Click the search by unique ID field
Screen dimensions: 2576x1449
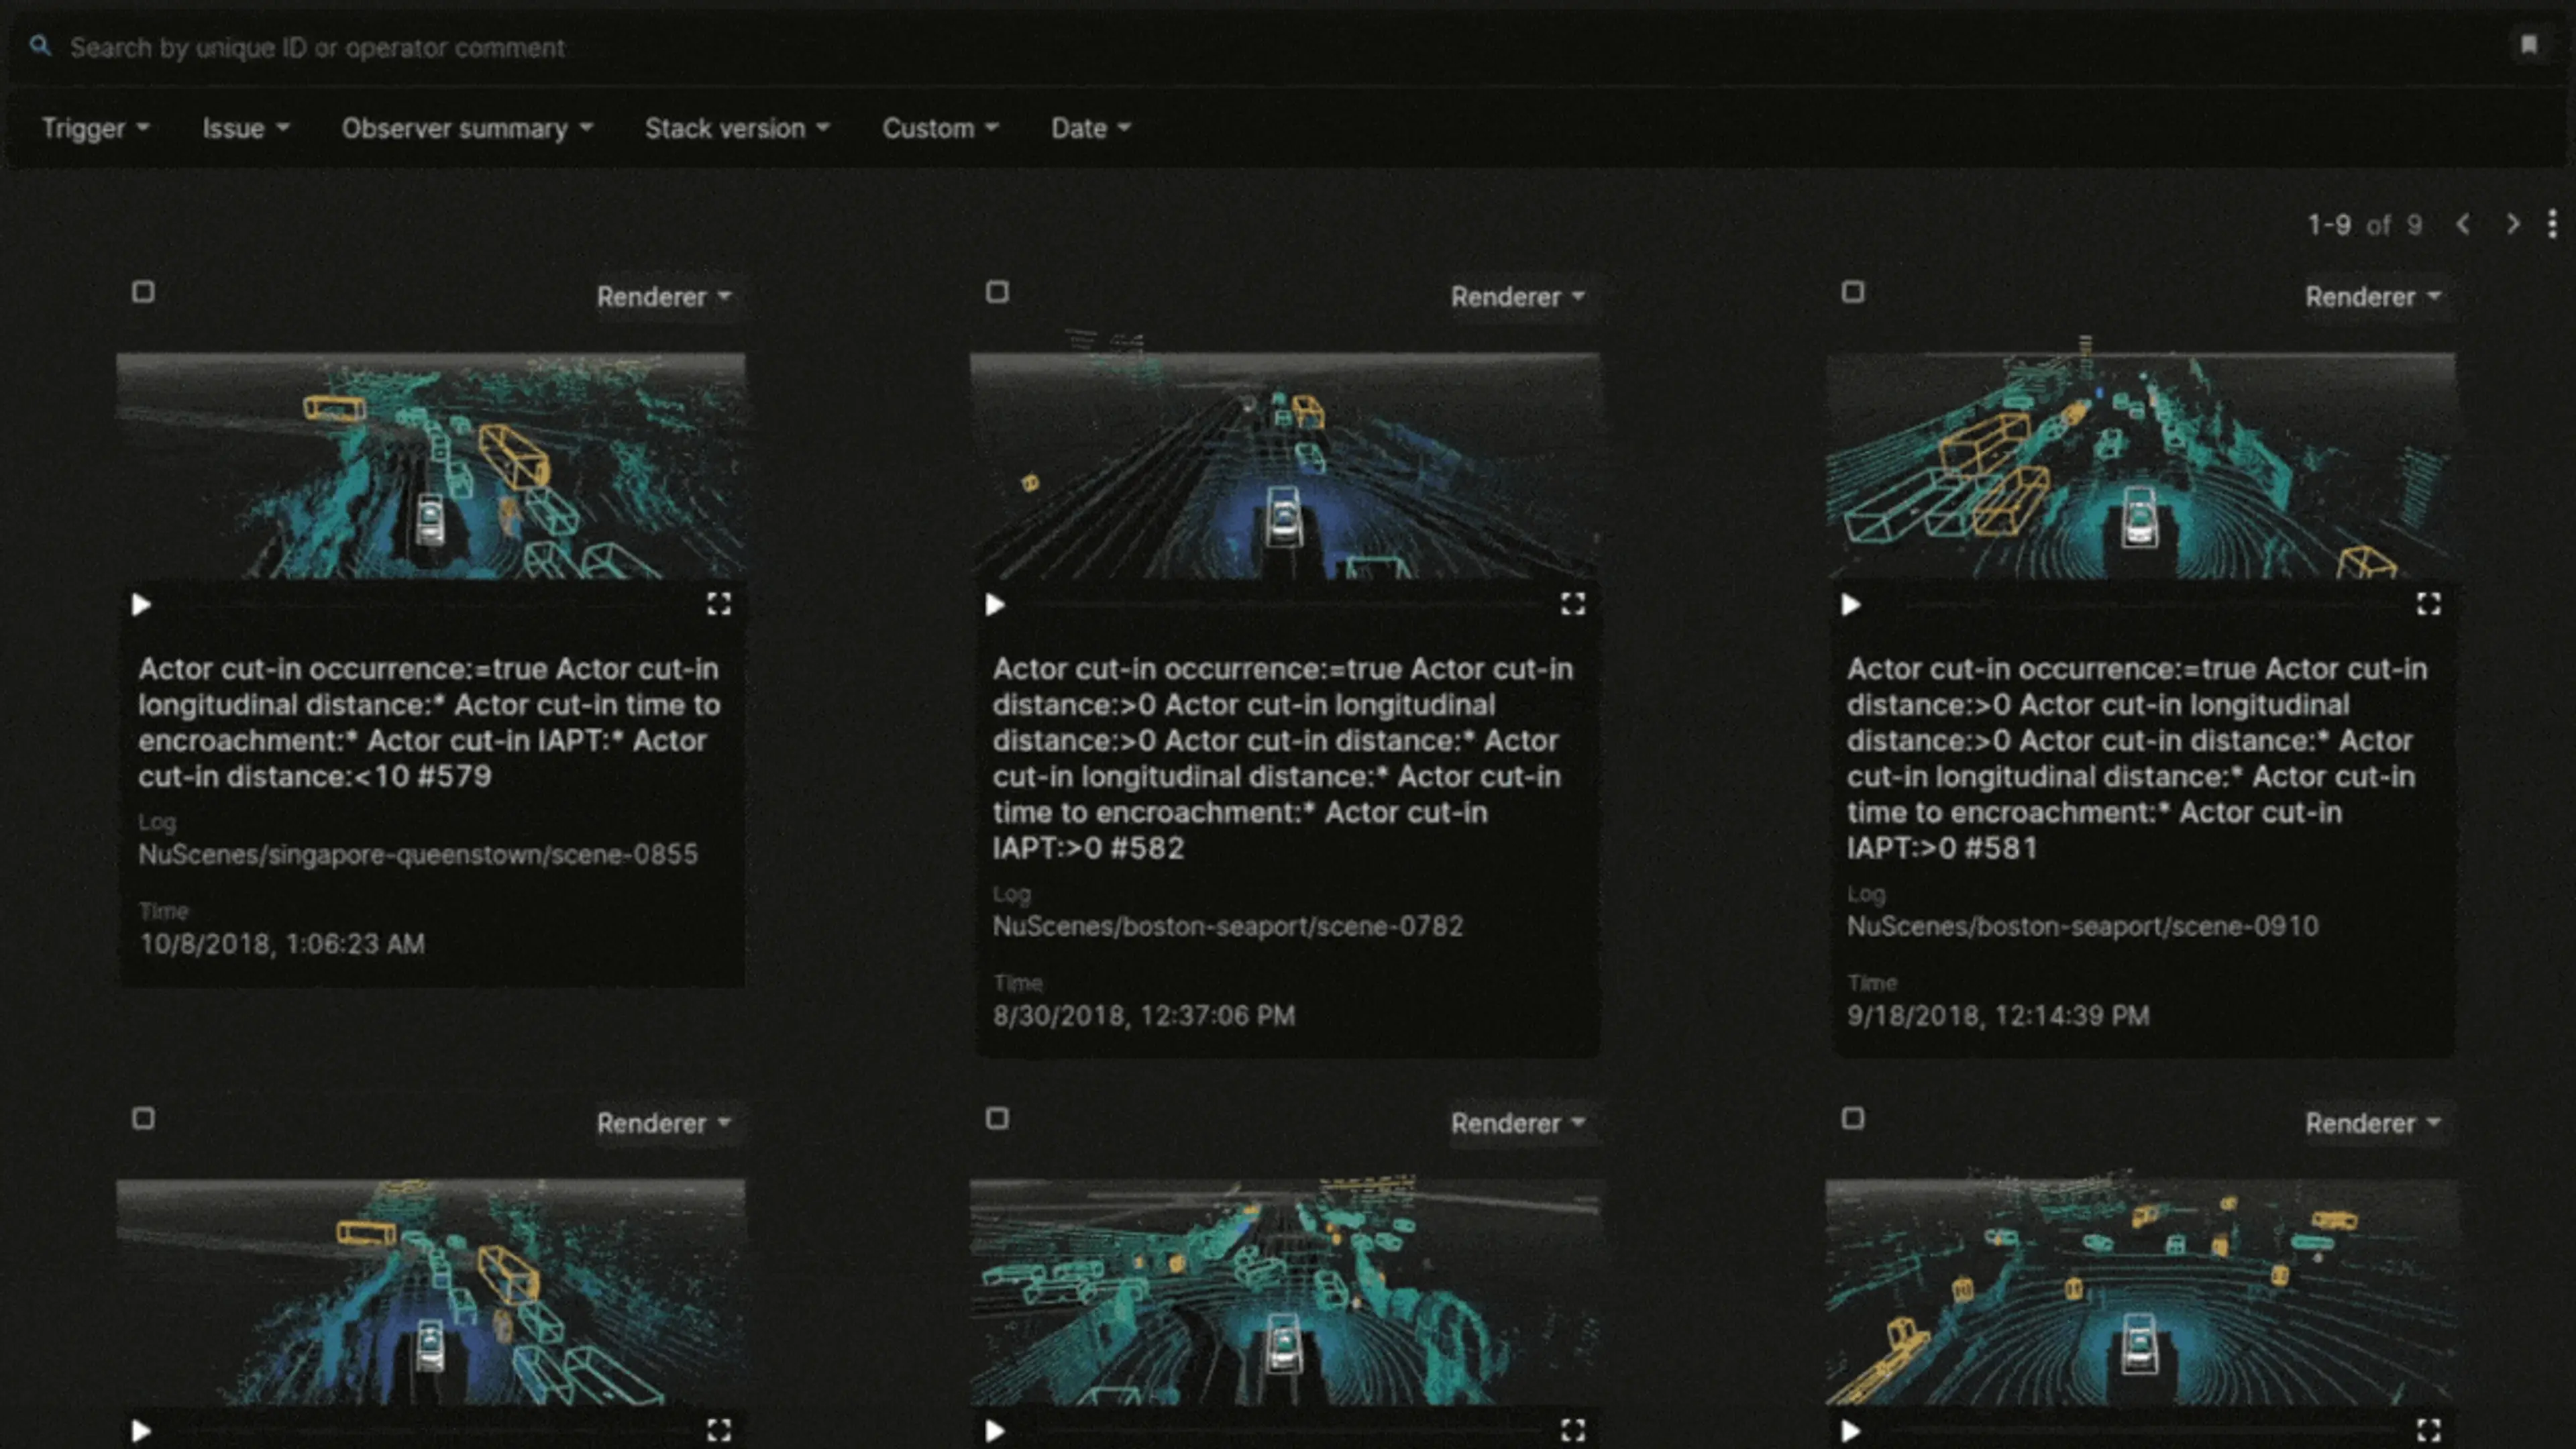(x=700, y=48)
